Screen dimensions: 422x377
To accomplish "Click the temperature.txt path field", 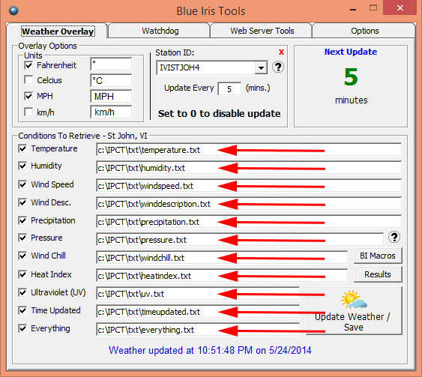I will point(249,150).
